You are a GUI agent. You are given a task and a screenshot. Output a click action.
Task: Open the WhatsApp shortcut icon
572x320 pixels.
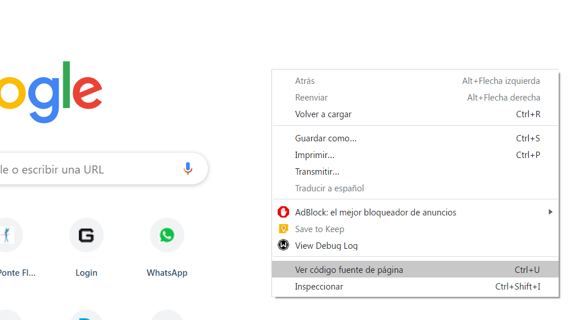167,236
